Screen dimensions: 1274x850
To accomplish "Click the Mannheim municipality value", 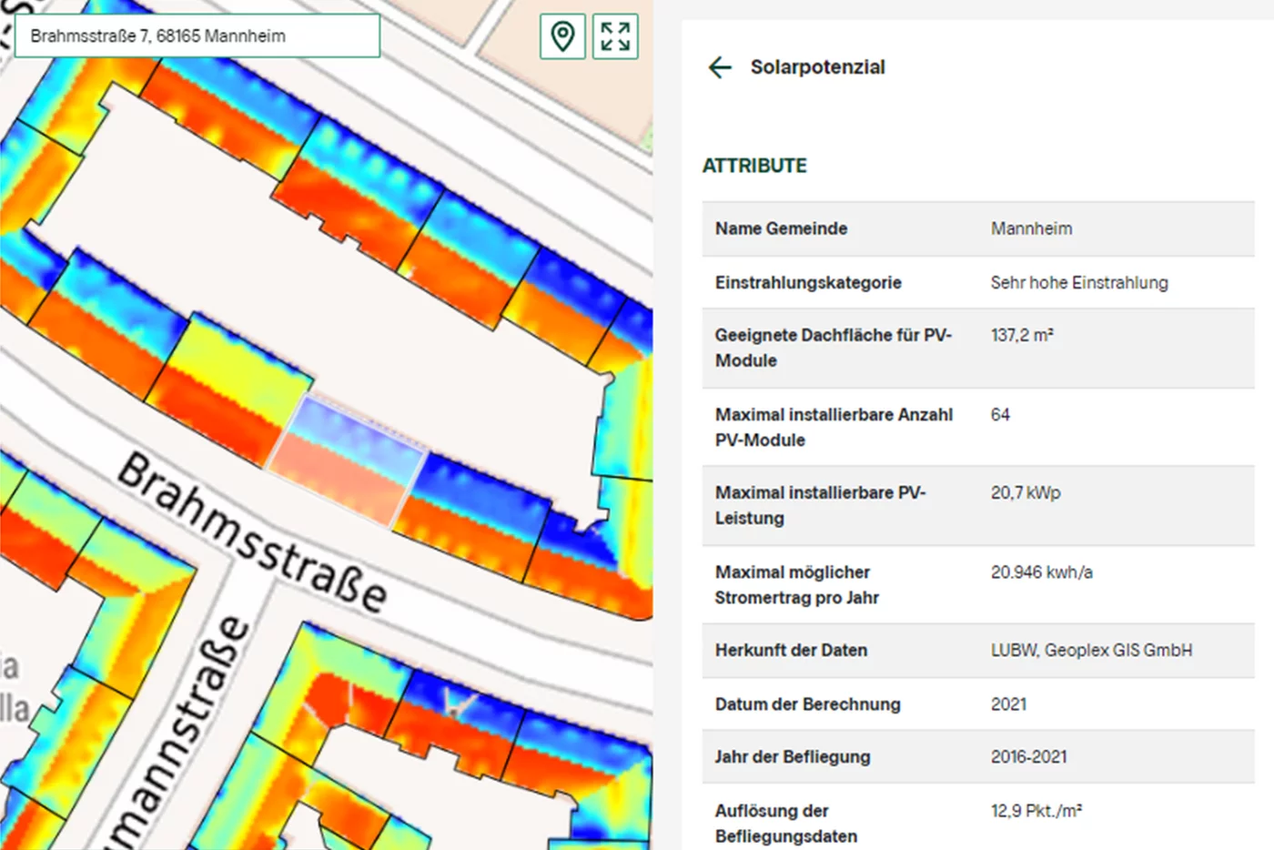I will 1031,228.
